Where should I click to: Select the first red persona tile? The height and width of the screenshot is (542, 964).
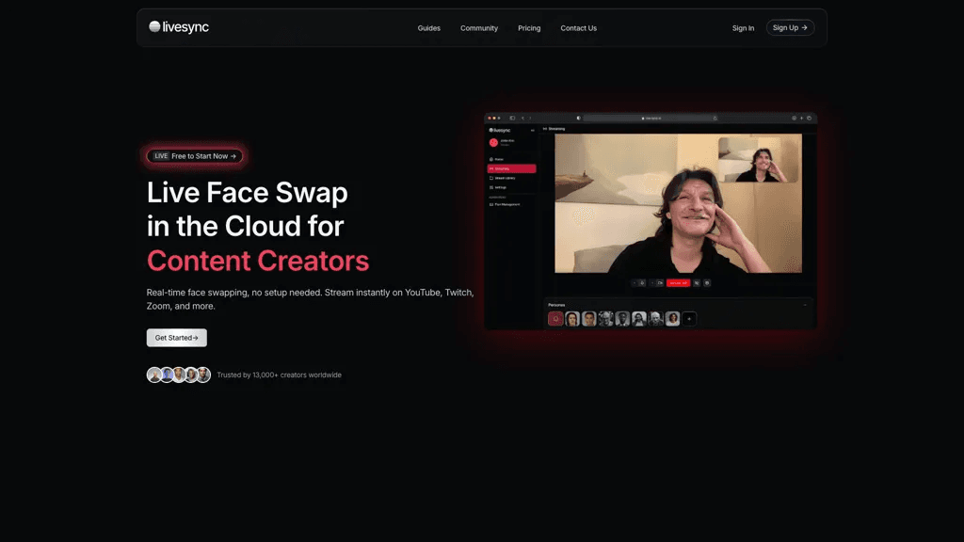(x=555, y=319)
